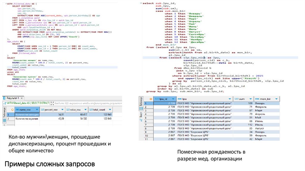
Task: Select row header 9 in right results grid
Action: coord(148,132)
